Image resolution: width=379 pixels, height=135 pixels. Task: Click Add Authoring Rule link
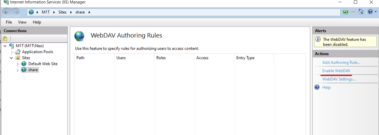(341, 63)
